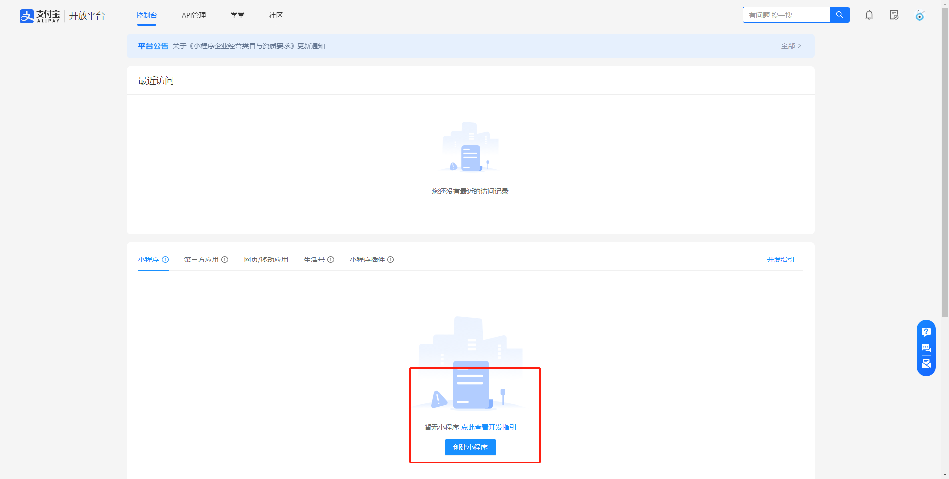Image resolution: width=949 pixels, height=479 pixels.
Task: Open the notification bell
Action: tap(869, 15)
